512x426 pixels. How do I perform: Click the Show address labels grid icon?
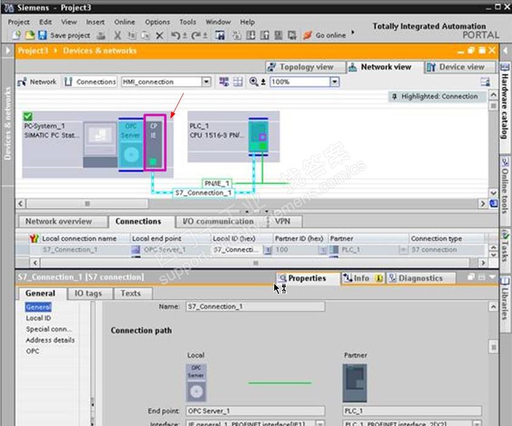238,82
